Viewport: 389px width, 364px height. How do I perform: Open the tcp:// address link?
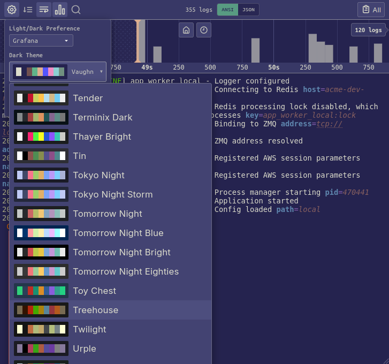(329, 124)
